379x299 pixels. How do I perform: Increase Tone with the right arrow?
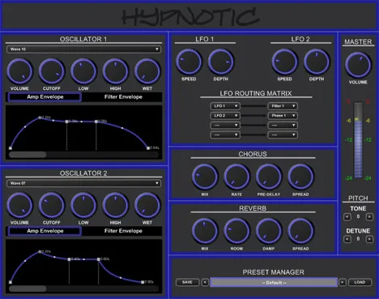369,216
